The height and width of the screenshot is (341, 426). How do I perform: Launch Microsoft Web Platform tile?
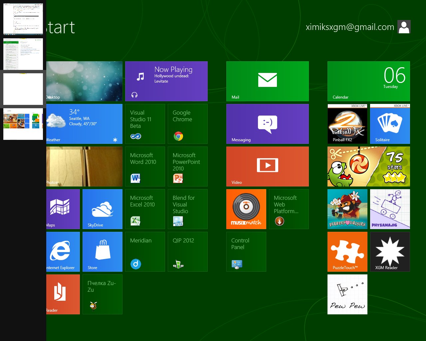click(x=289, y=209)
